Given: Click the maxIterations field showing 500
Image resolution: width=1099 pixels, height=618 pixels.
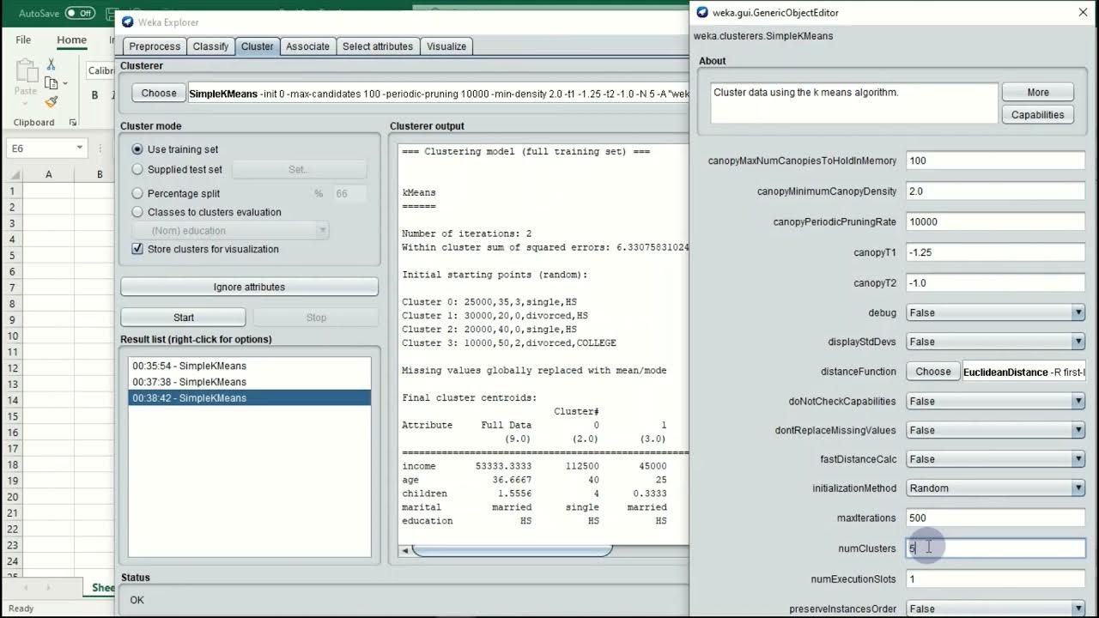Looking at the screenshot, I should pos(996,518).
